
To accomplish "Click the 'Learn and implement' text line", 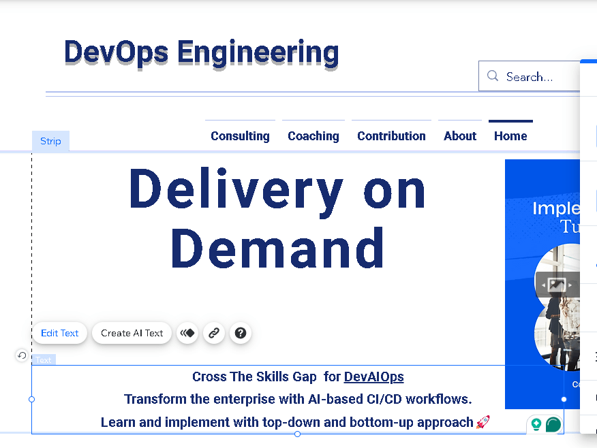I will [295, 422].
